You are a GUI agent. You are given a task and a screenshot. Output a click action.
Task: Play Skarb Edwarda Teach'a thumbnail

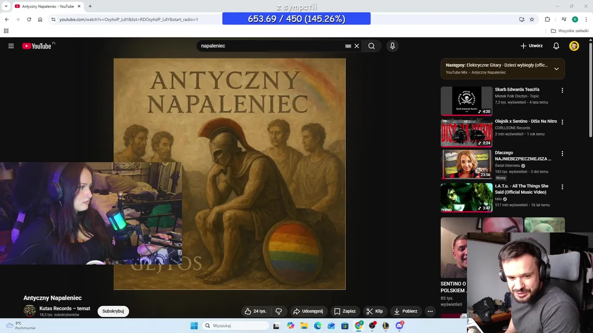(x=466, y=101)
